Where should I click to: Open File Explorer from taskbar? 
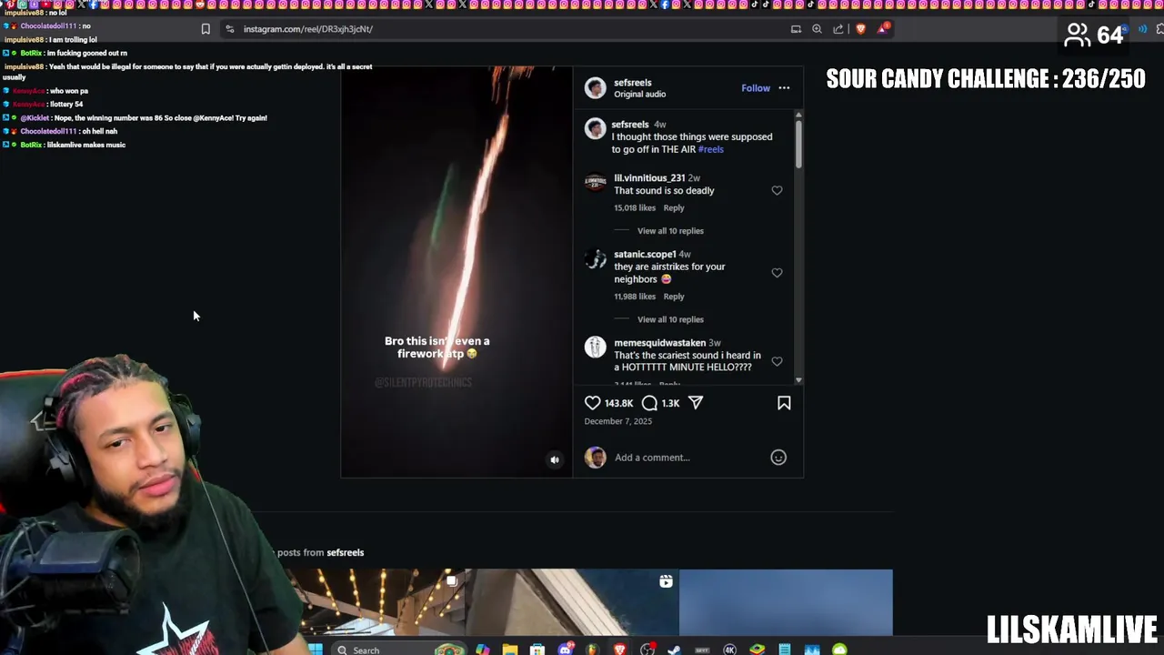(510, 650)
